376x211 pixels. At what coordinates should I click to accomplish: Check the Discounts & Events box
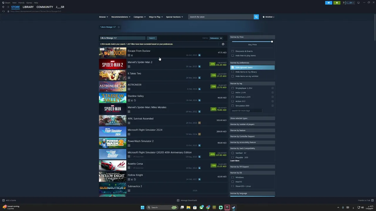click(x=233, y=51)
